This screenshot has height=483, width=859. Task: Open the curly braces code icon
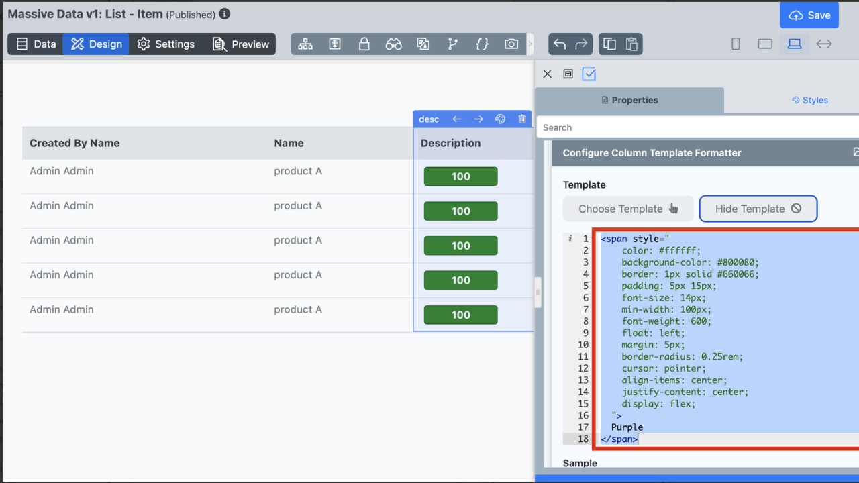pyautogui.click(x=482, y=44)
